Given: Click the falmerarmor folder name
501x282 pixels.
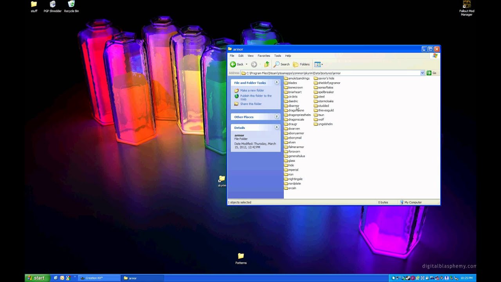Looking at the screenshot, I should coord(296,147).
